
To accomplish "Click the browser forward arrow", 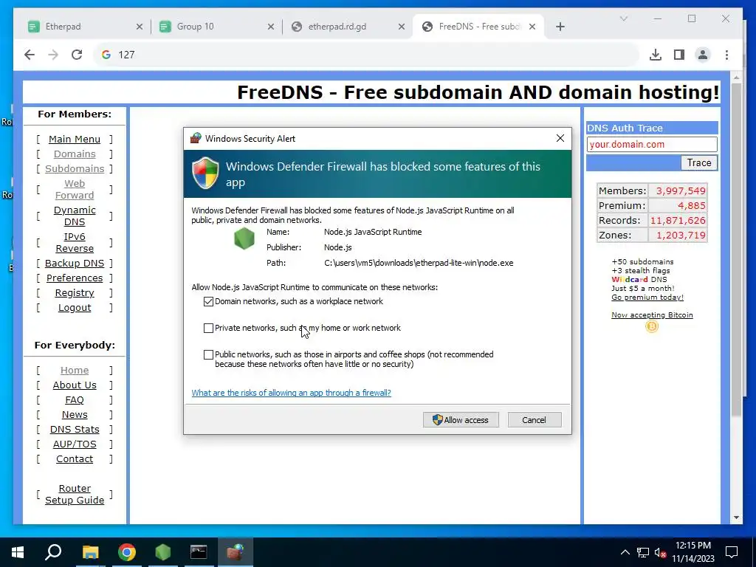I will click(53, 55).
